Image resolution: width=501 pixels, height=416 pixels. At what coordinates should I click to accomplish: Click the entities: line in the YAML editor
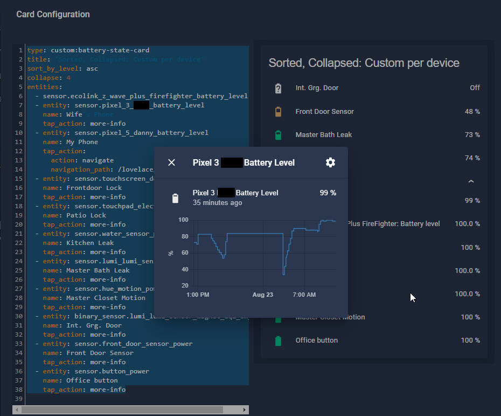[45, 87]
